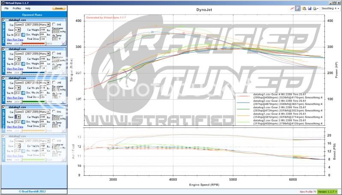
Task: Click graph icon in datalog3.csv run
Action: coord(63,101)
